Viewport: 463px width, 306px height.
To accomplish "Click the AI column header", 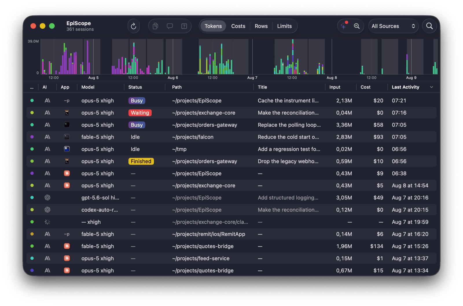I will point(45,87).
